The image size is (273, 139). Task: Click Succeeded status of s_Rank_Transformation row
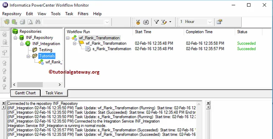tap(246, 49)
